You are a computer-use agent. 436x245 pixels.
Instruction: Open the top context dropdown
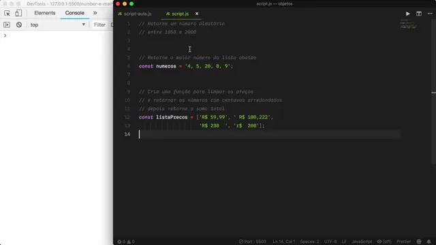point(57,24)
